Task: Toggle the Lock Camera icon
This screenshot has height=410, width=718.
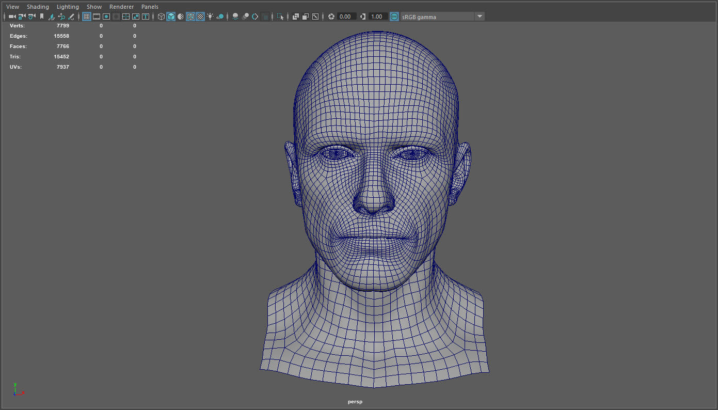Action: (22, 17)
